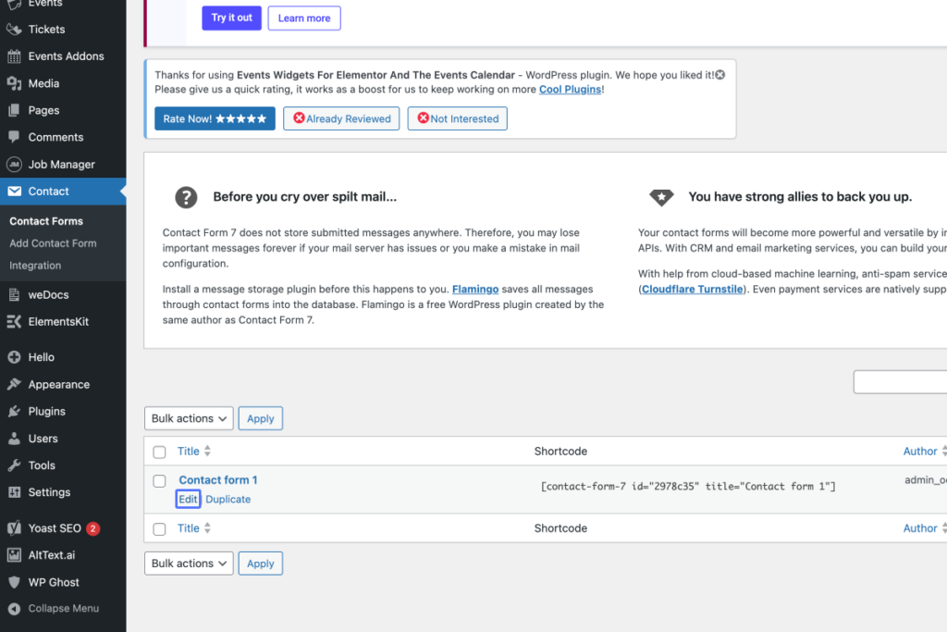
Task: Click the Try it out button
Action: point(231,19)
